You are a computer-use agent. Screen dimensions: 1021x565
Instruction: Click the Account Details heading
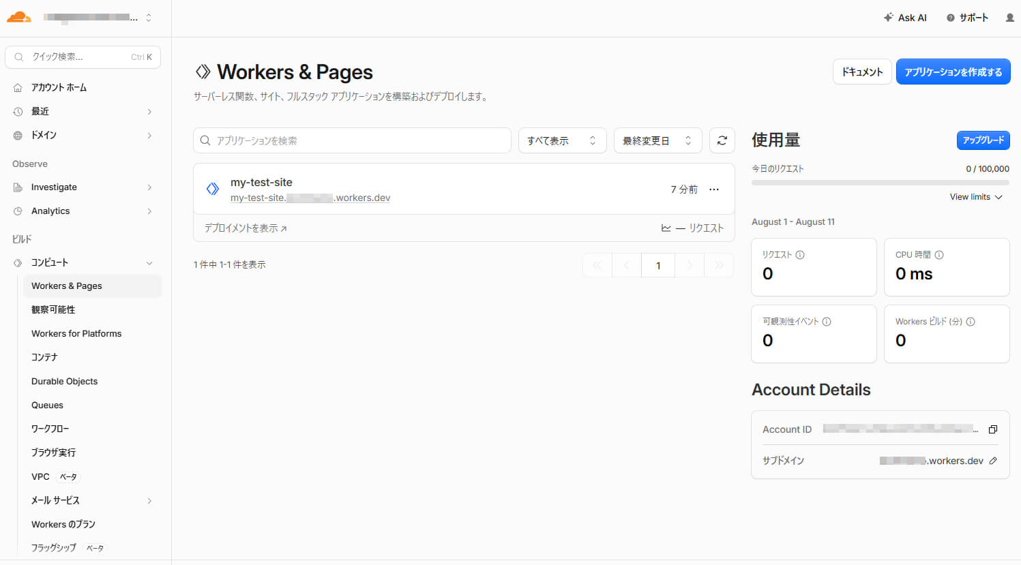pos(811,390)
